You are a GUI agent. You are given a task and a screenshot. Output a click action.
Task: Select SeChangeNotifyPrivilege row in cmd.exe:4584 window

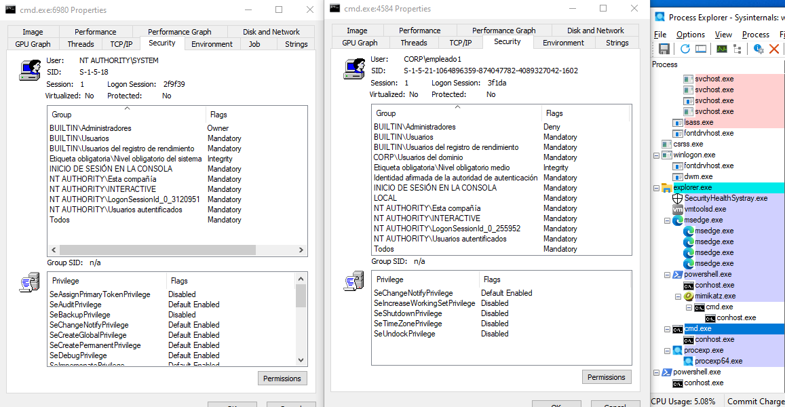(x=501, y=293)
